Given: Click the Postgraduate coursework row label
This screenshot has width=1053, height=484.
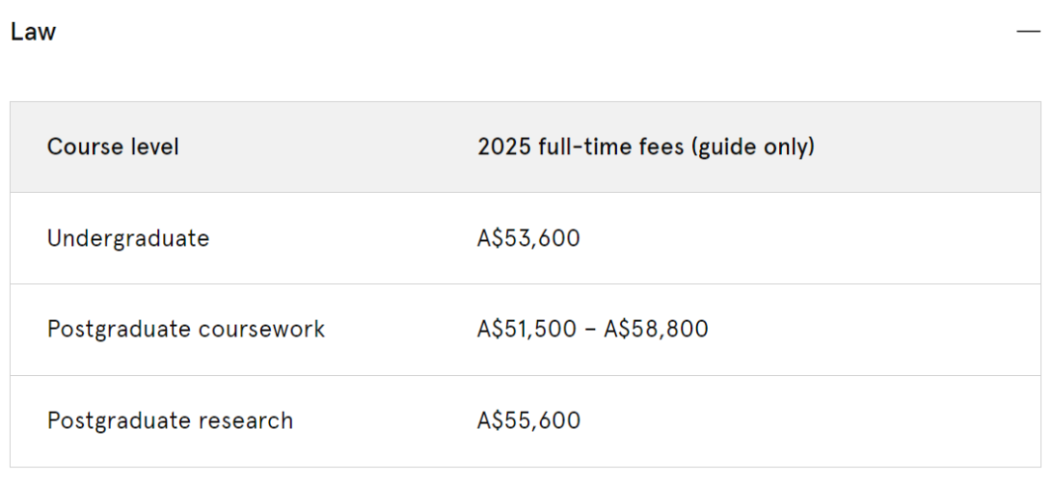Looking at the screenshot, I should coord(186,330).
